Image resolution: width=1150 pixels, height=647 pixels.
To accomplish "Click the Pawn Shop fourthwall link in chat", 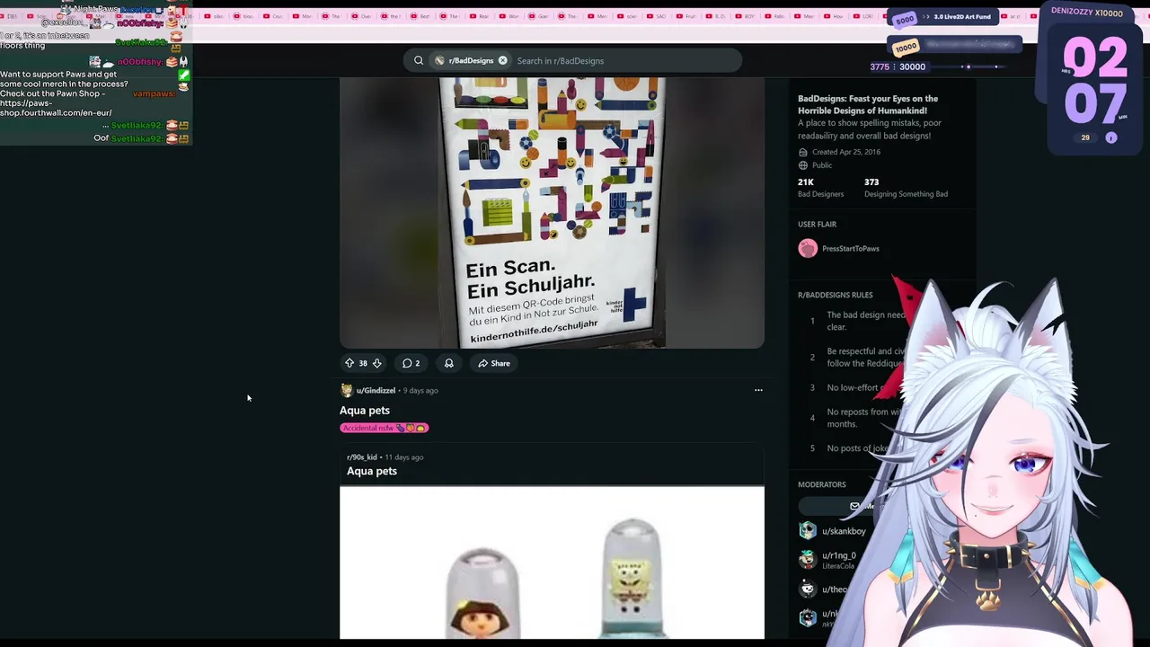I will 56,109.
